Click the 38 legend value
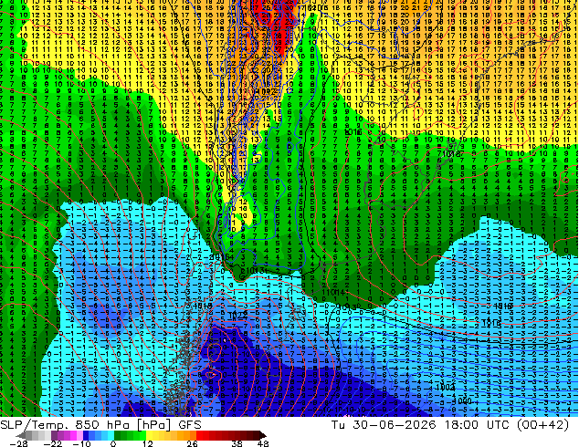Viewport: 579px width, 447px height. pyautogui.click(x=237, y=443)
